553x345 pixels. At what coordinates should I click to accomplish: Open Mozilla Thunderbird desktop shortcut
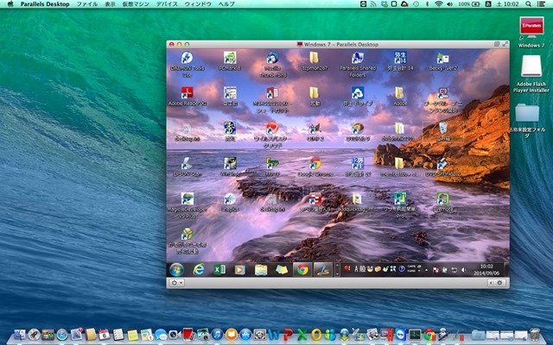273,65
